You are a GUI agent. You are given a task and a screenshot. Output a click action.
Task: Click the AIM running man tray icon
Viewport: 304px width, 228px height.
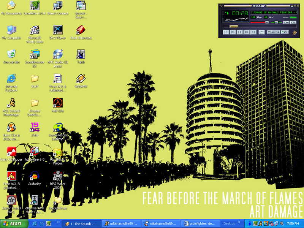pyautogui.click(x=260, y=224)
